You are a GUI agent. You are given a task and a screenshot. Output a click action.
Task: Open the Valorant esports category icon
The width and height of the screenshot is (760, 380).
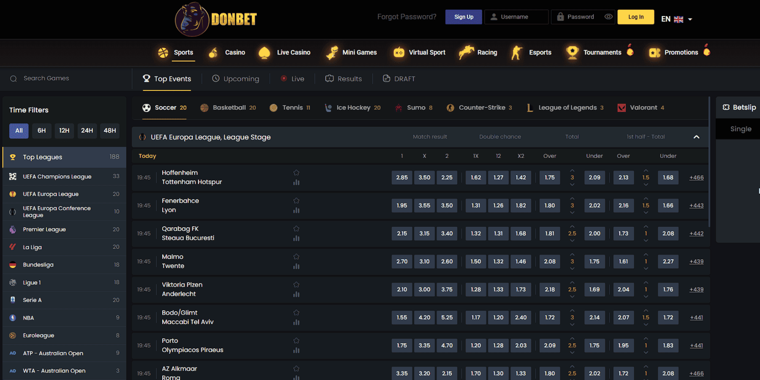click(x=621, y=108)
